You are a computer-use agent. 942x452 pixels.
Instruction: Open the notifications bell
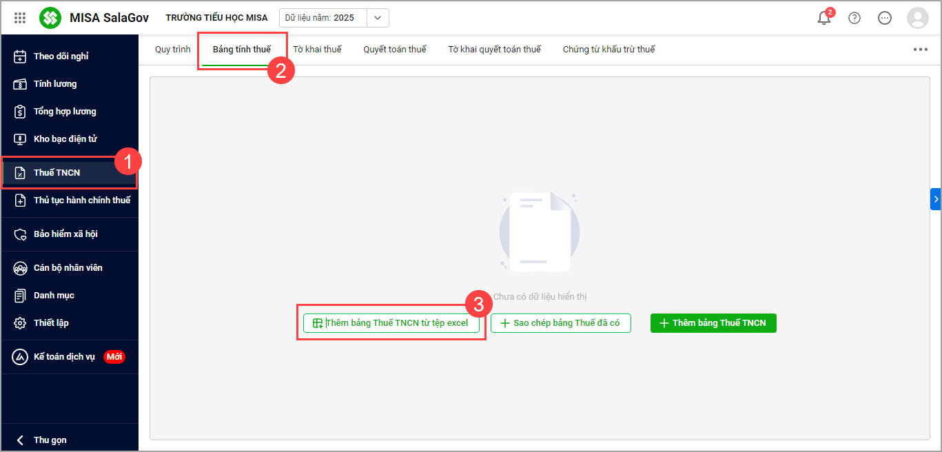(x=824, y=19)
